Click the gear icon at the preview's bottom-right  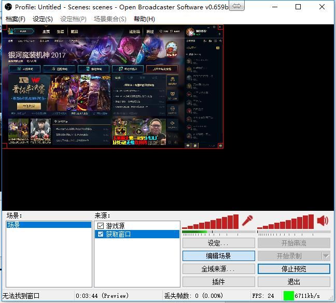tap(220, 146)
